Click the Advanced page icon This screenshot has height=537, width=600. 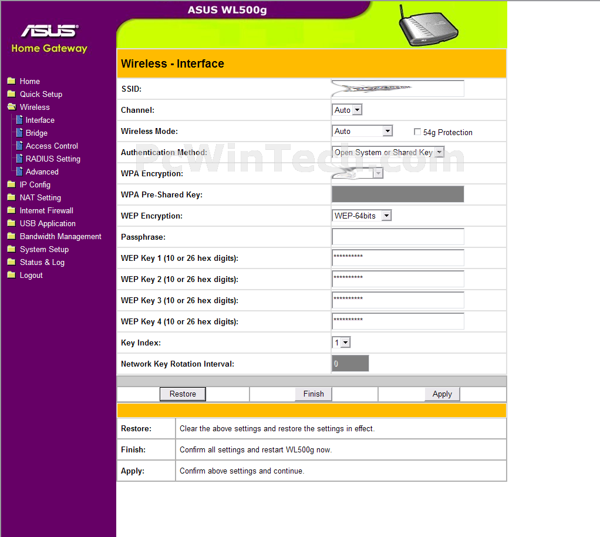19,172
